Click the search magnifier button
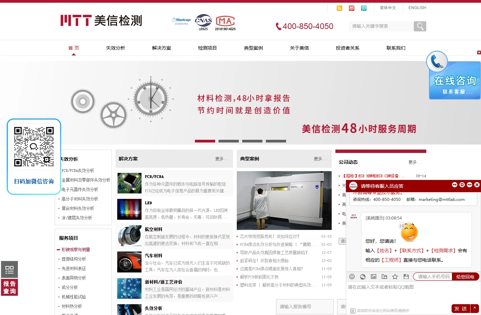481x315 pixels. click(x=420, y=26)
